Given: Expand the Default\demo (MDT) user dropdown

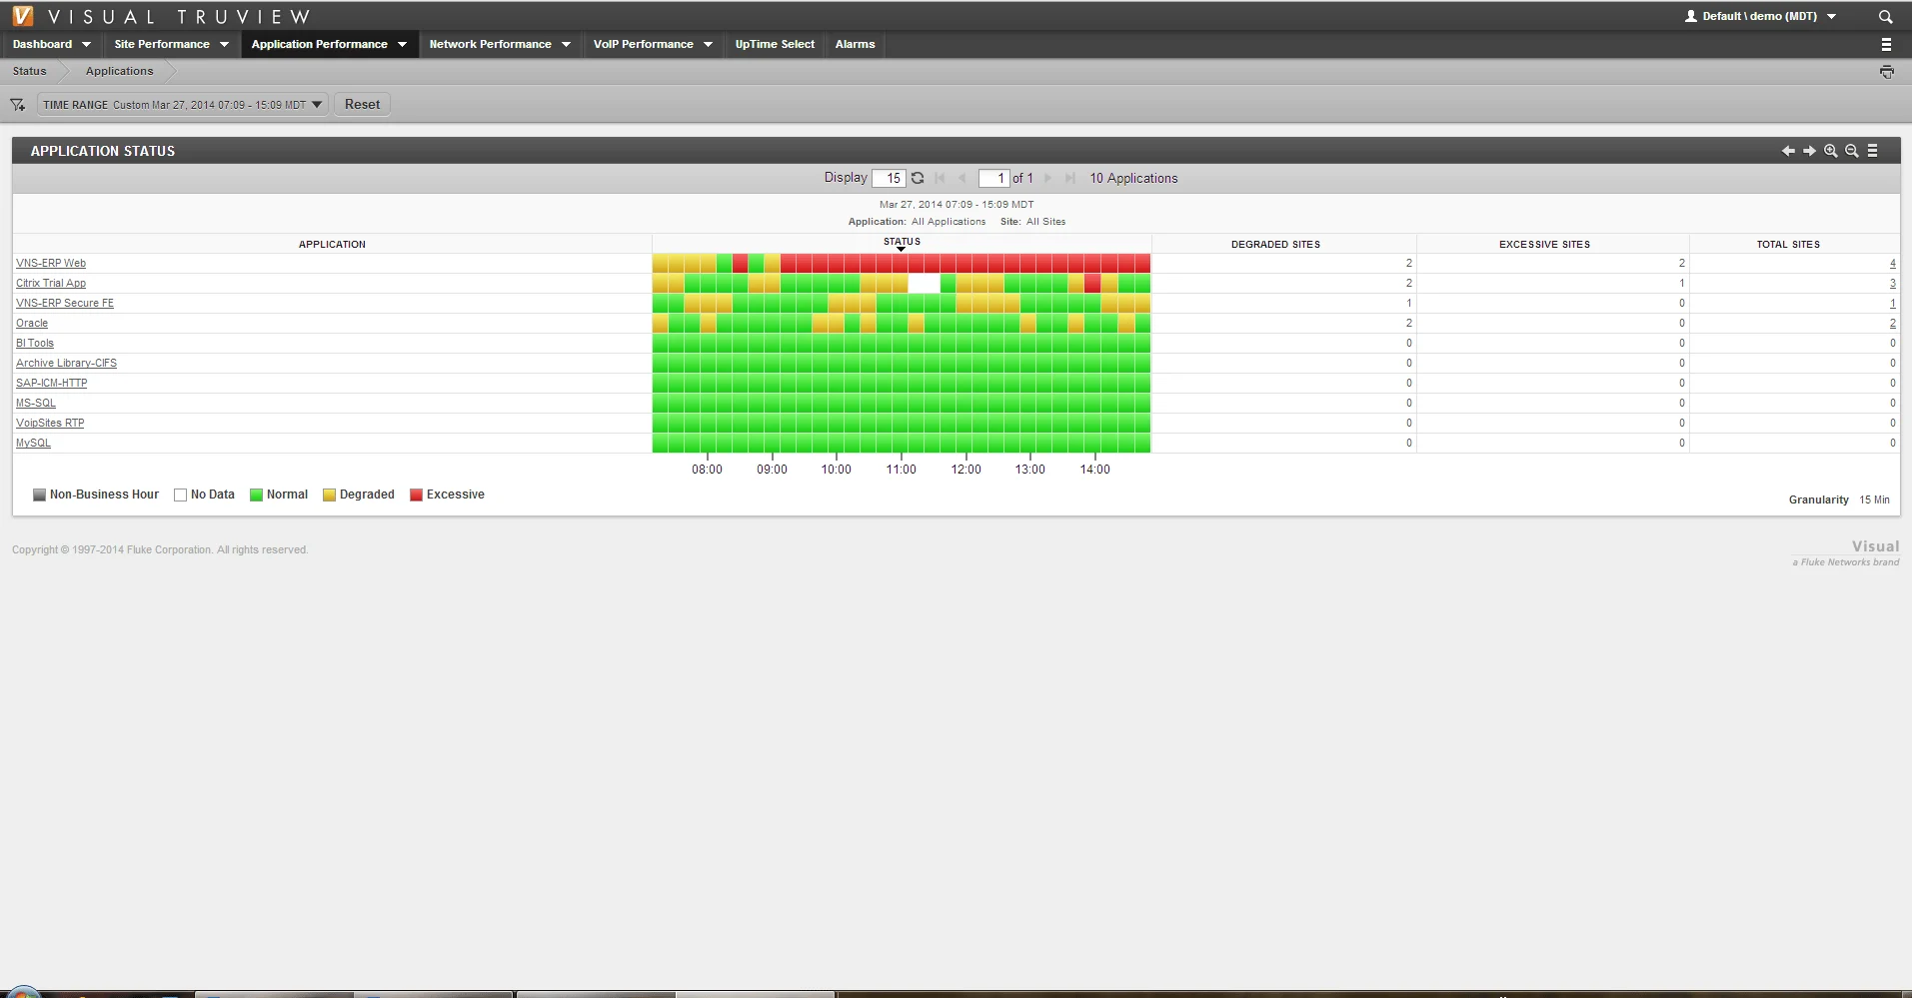Looking at the screenshot, I should (x=1831, y=17).
